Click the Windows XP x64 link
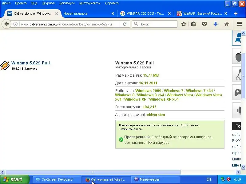The image size is (246, 184). 164,99
